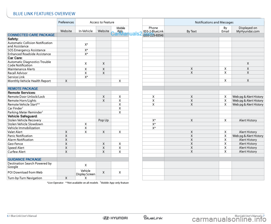Image resolution: width=271 pixels, height=224 pixels.
Task: Click the 'Stolen Vehicle Slowdown' row label
Action: (25, 124)
